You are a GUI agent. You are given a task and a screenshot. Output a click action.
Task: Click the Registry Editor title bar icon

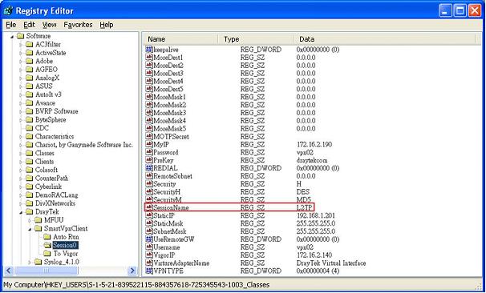[x=8, y=11]
